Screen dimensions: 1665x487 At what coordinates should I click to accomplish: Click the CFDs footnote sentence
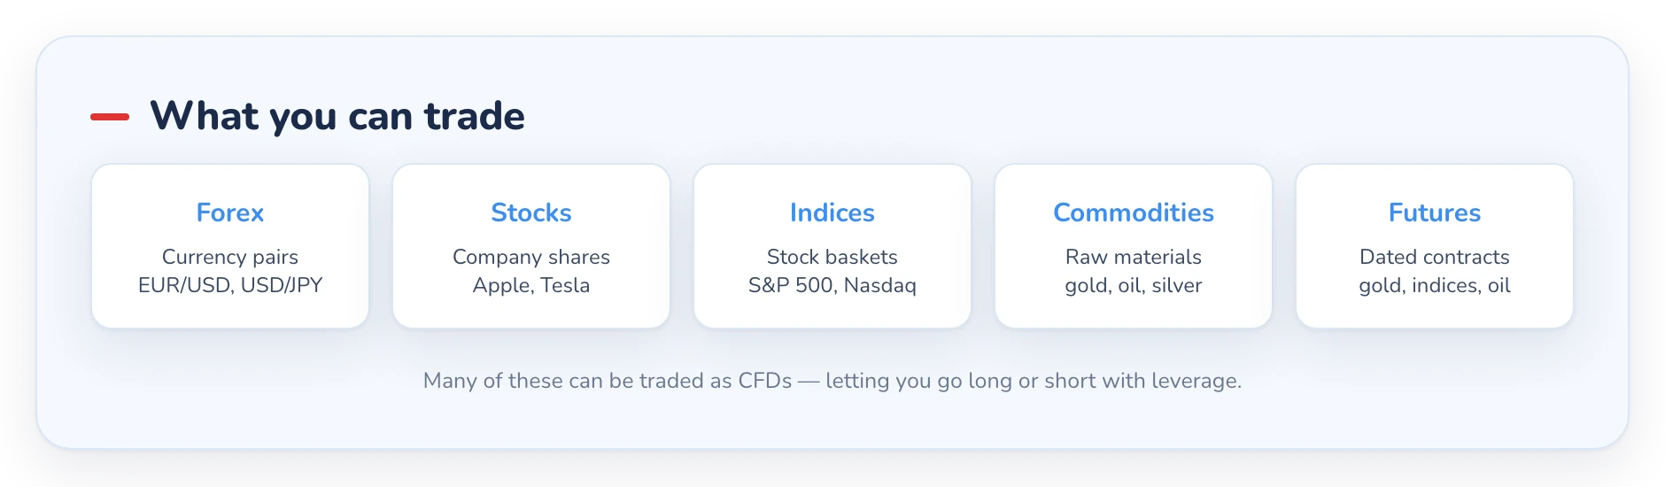point(832,381)
